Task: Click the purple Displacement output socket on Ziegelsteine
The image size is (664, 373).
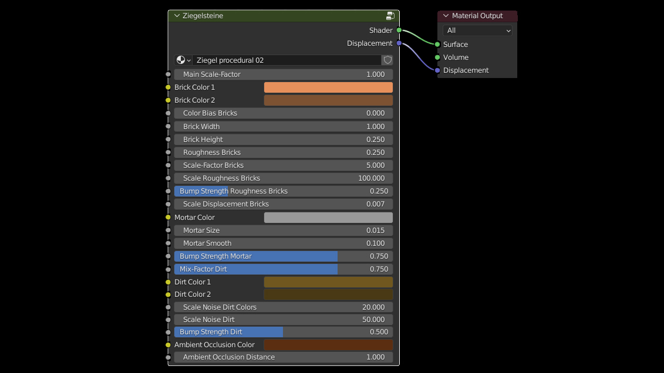Action: 399,43
